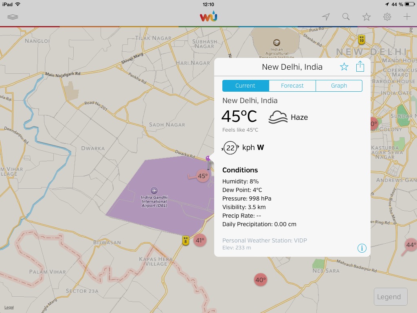Screen dimensions: 417x313
Task: Favorite New Delhi using popup star
Action: pyautogui.click(x=344, y=67)
